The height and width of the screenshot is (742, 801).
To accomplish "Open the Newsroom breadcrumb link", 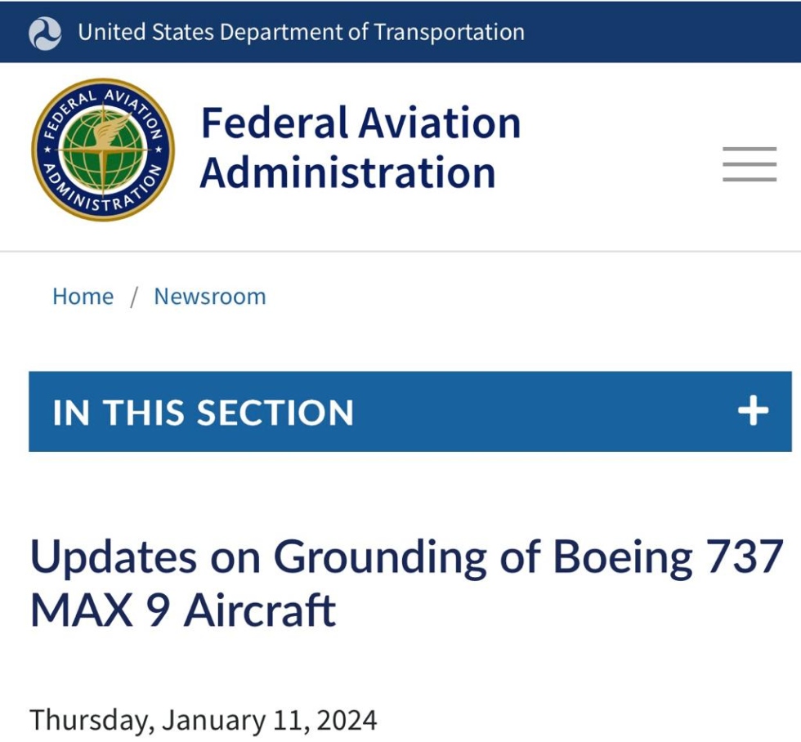I will [210, 297].
